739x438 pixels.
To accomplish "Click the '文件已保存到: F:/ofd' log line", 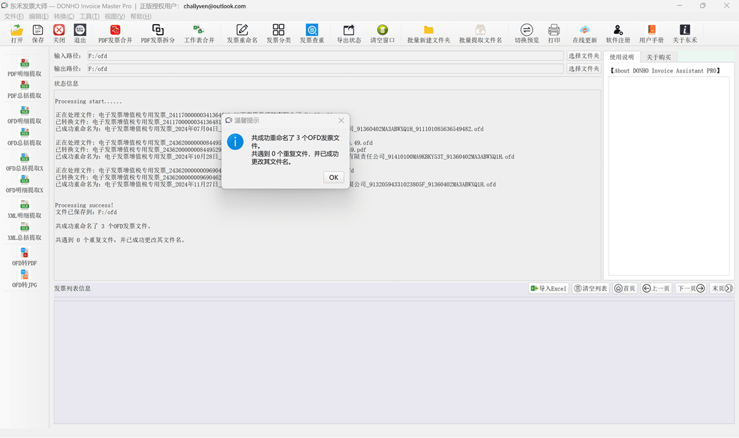I will tap(86, 212).
